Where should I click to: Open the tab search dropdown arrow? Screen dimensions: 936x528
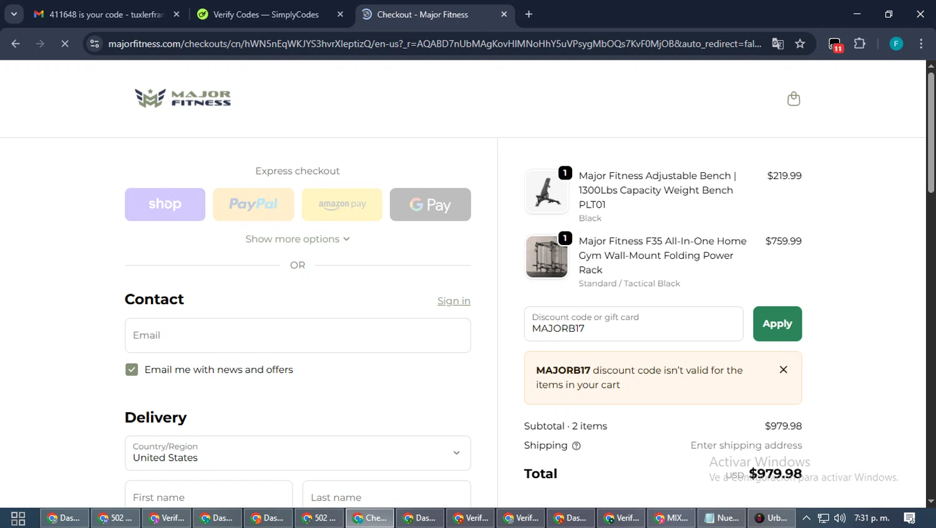pyautogui.click(x=14, y=14)
